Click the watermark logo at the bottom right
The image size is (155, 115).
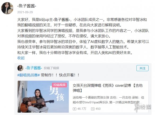(x=143, y=107)
